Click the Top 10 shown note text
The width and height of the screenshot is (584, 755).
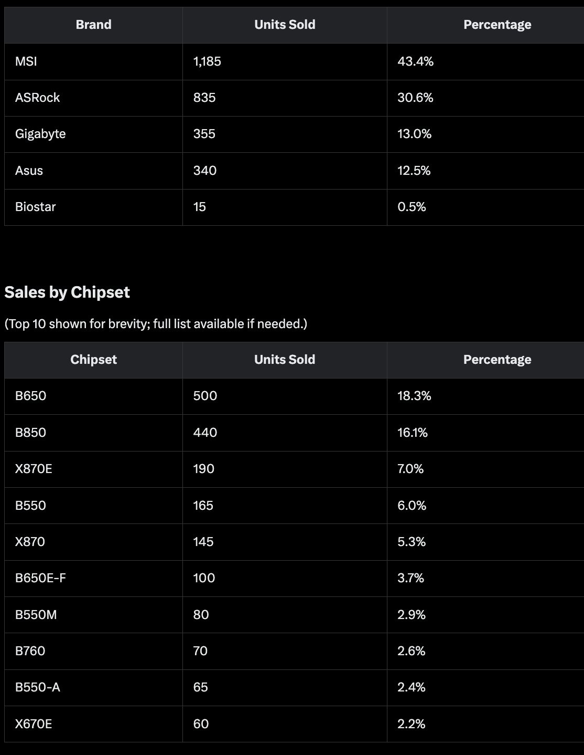(156, 324)
